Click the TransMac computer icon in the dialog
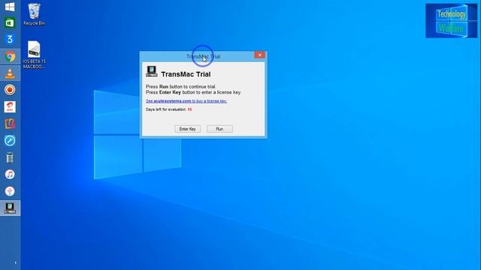This screenshot has height=270, width=481. pyautogui.click(x=152, y=71)
